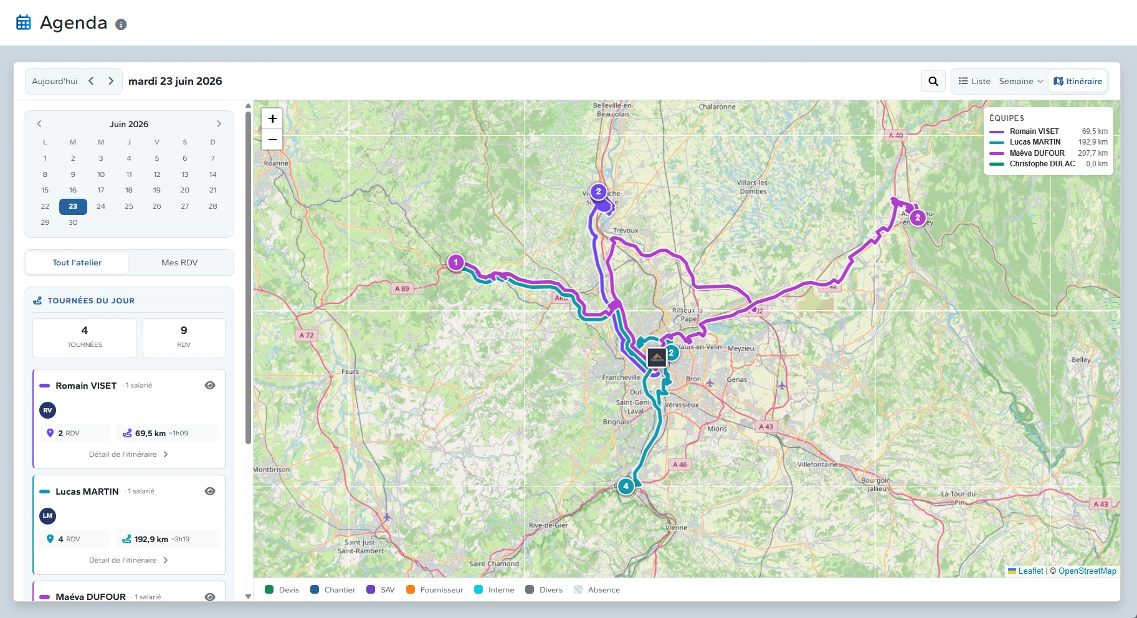Image resolution: width=1137 pixels, height=618 pixels.
Task: Zoom out on the map
Action: (272, 140)
